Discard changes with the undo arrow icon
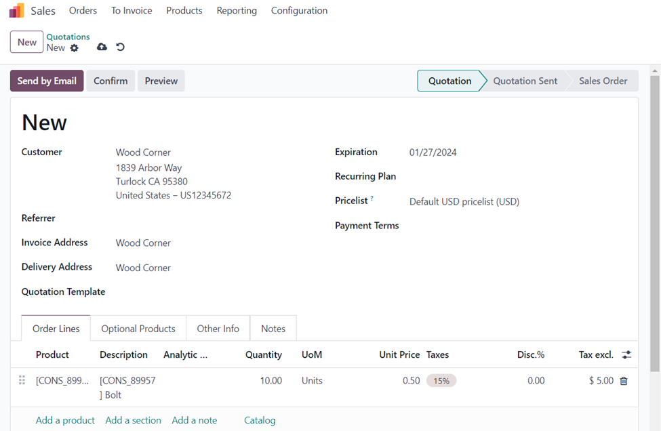This screenshot has width=661, height=431. [120, 47]
